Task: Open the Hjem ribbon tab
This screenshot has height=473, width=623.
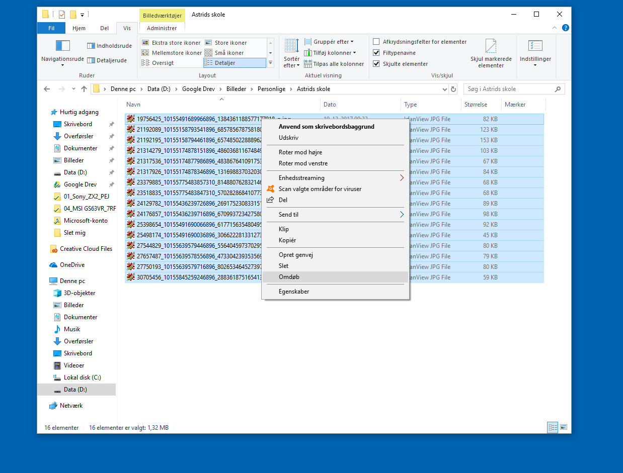Action: pyautogui.click(x=79, y=28)
